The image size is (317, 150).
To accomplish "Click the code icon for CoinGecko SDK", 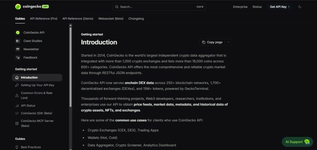I will tap(17, 113).
